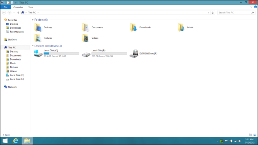258x145 pixels.
Task: Click '200 GB free of 200 GB' text
Action: pos(102,56)
